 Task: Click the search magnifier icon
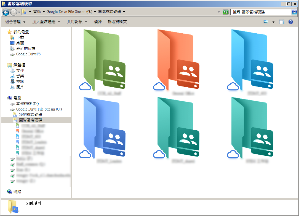[294, 12]
